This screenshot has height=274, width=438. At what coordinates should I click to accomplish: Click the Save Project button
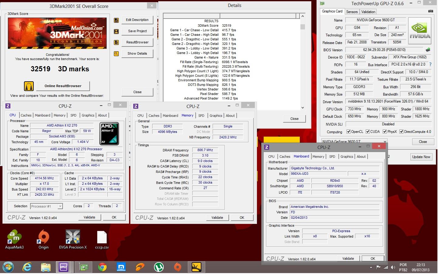pos(137,31)
